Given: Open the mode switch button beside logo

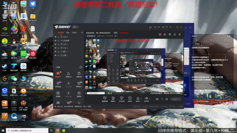Looking at the screenshot, I should pos(75,27).
